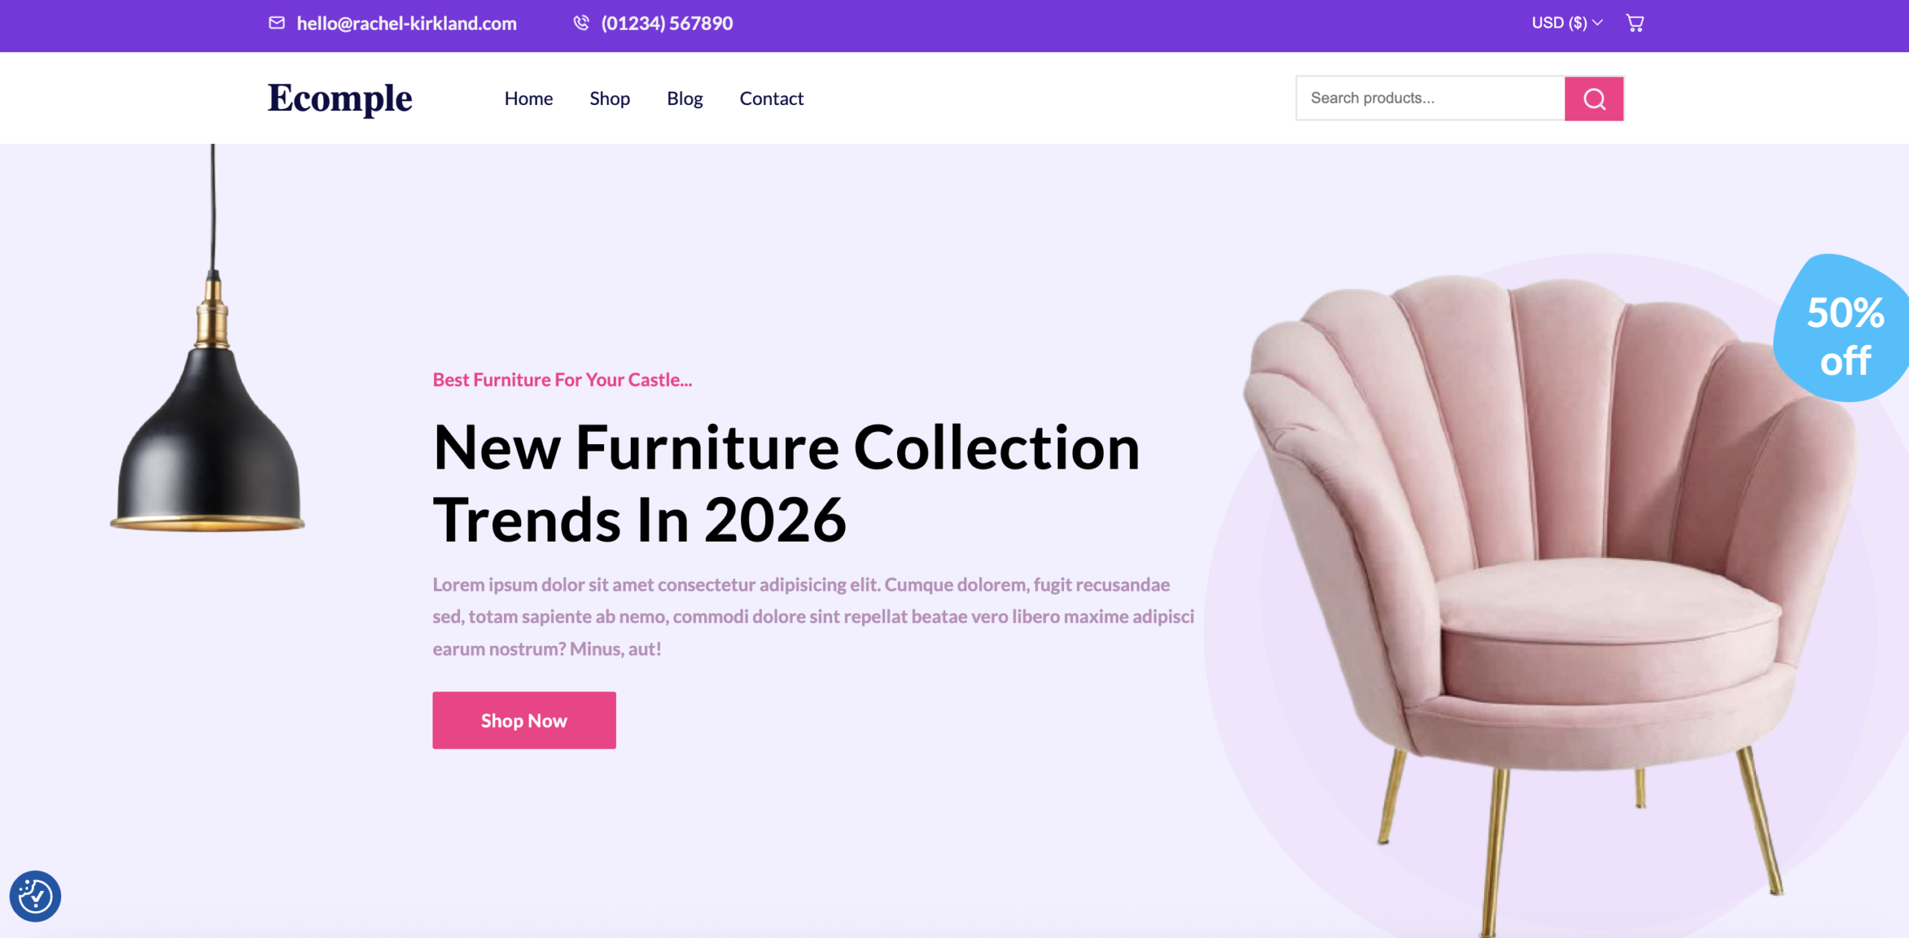Viewport: 1909px width, 938px height.
Task: Click the hello@rachel-kirkland.com email link
Action: [406, 23]
